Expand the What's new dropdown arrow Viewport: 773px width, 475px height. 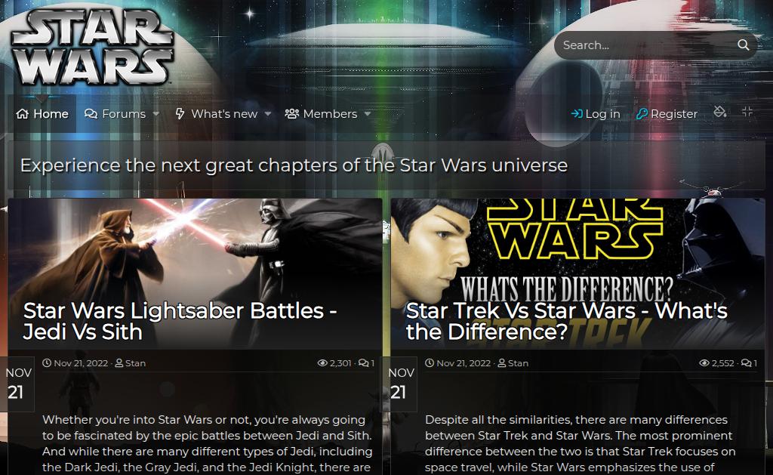[268, 114]
